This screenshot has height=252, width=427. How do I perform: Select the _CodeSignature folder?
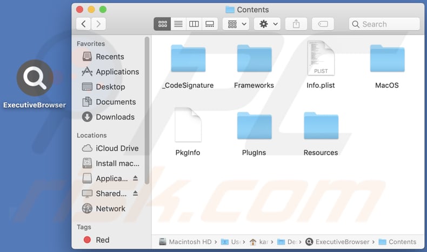(188, 67)
